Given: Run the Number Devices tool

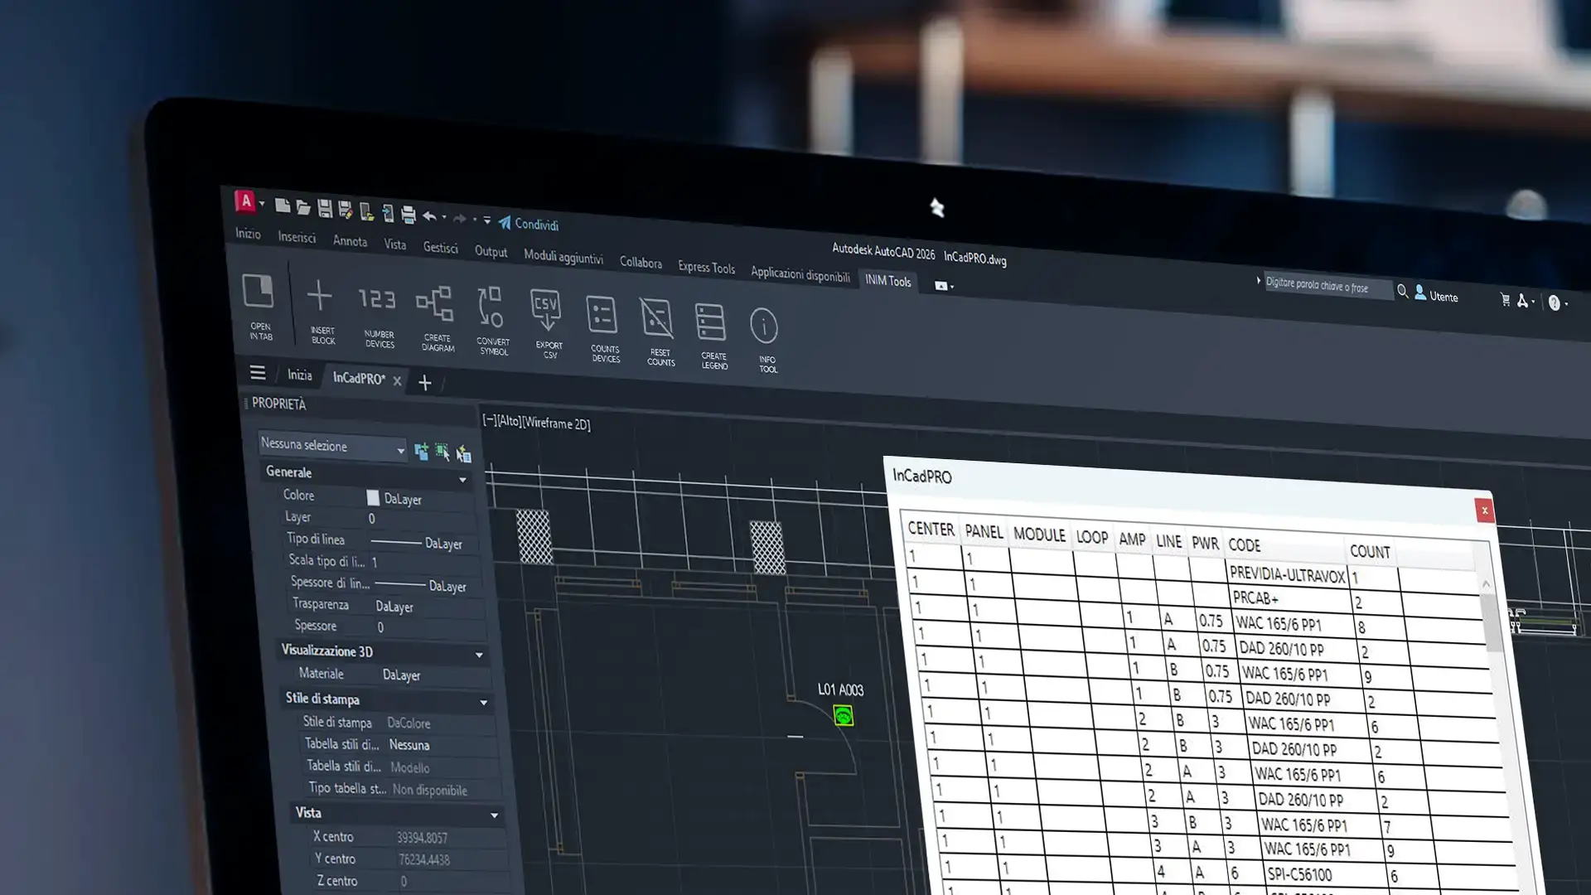Looking at the screenshot, I should [x=378, y=317].
